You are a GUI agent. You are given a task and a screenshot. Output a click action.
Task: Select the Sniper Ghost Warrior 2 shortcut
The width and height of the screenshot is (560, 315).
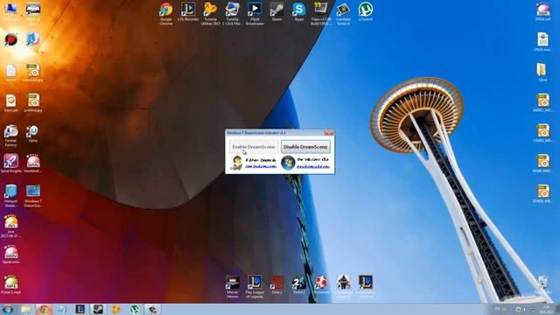click(x=343, y=286)
